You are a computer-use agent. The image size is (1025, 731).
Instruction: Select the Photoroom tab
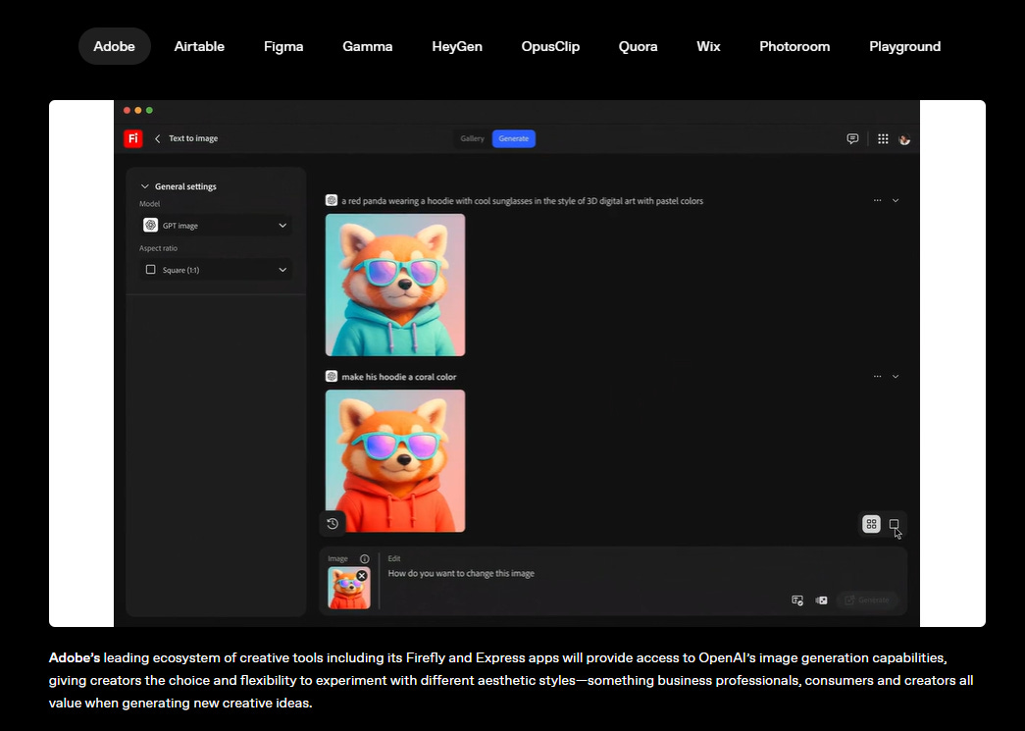click(x=794, y=46)
